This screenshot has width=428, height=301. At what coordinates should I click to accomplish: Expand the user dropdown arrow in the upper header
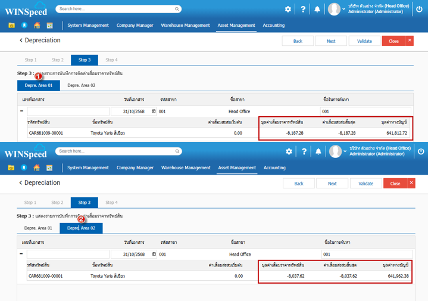(x=344, y=10)
